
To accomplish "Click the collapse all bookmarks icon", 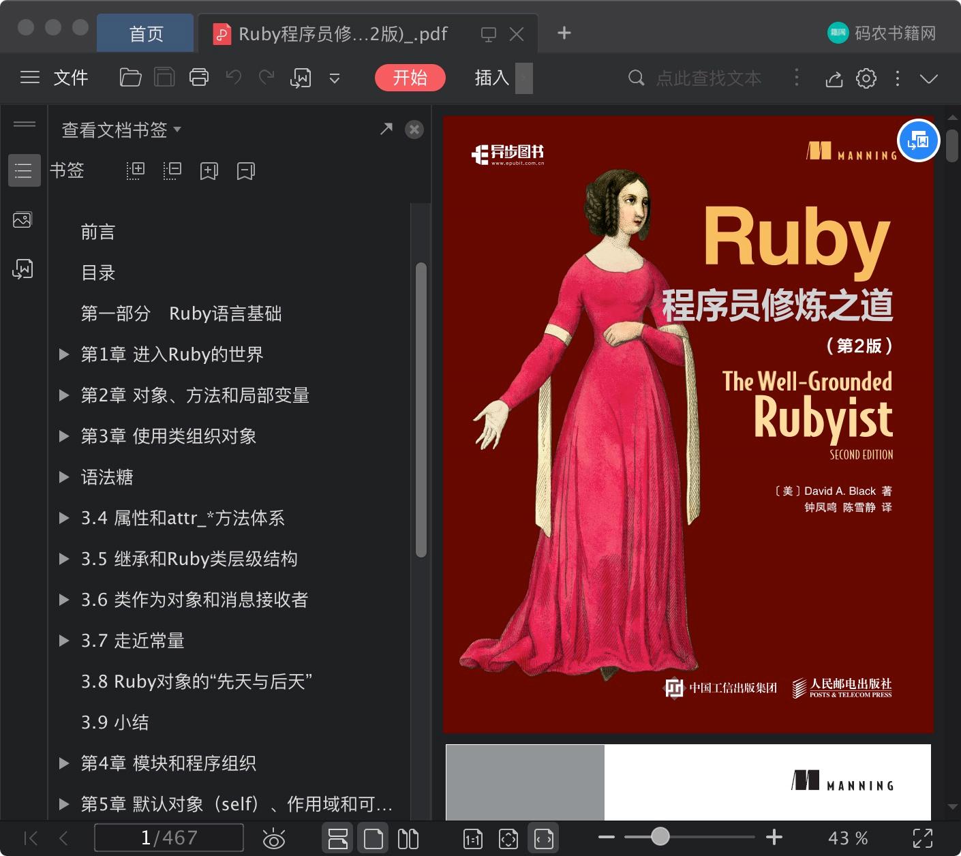I will (x=172, y=170).
